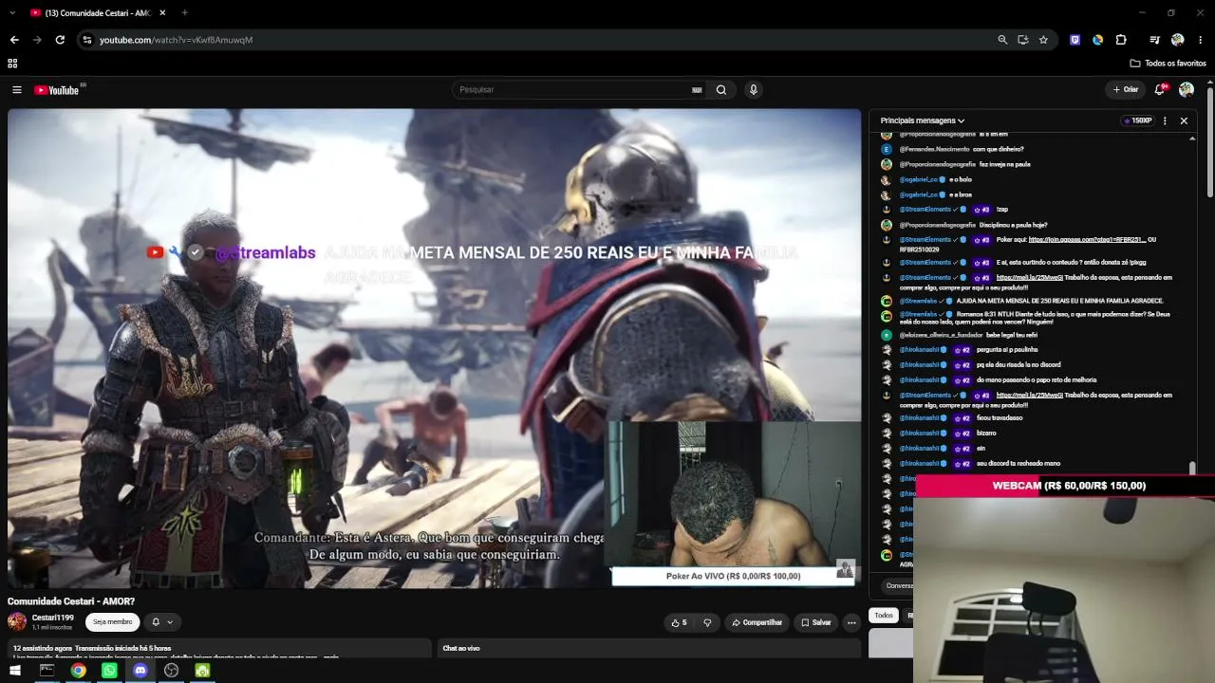Viewport: 1215px width, 683px height.
Task: Open more actions under the video
Action: pyautogui.click(x=851, y=622)
